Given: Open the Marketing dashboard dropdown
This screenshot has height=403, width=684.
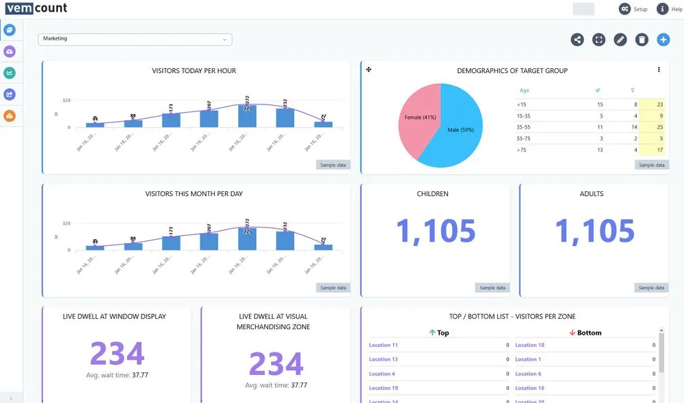Looking at the screenshot, I should [x=135, y=39].
